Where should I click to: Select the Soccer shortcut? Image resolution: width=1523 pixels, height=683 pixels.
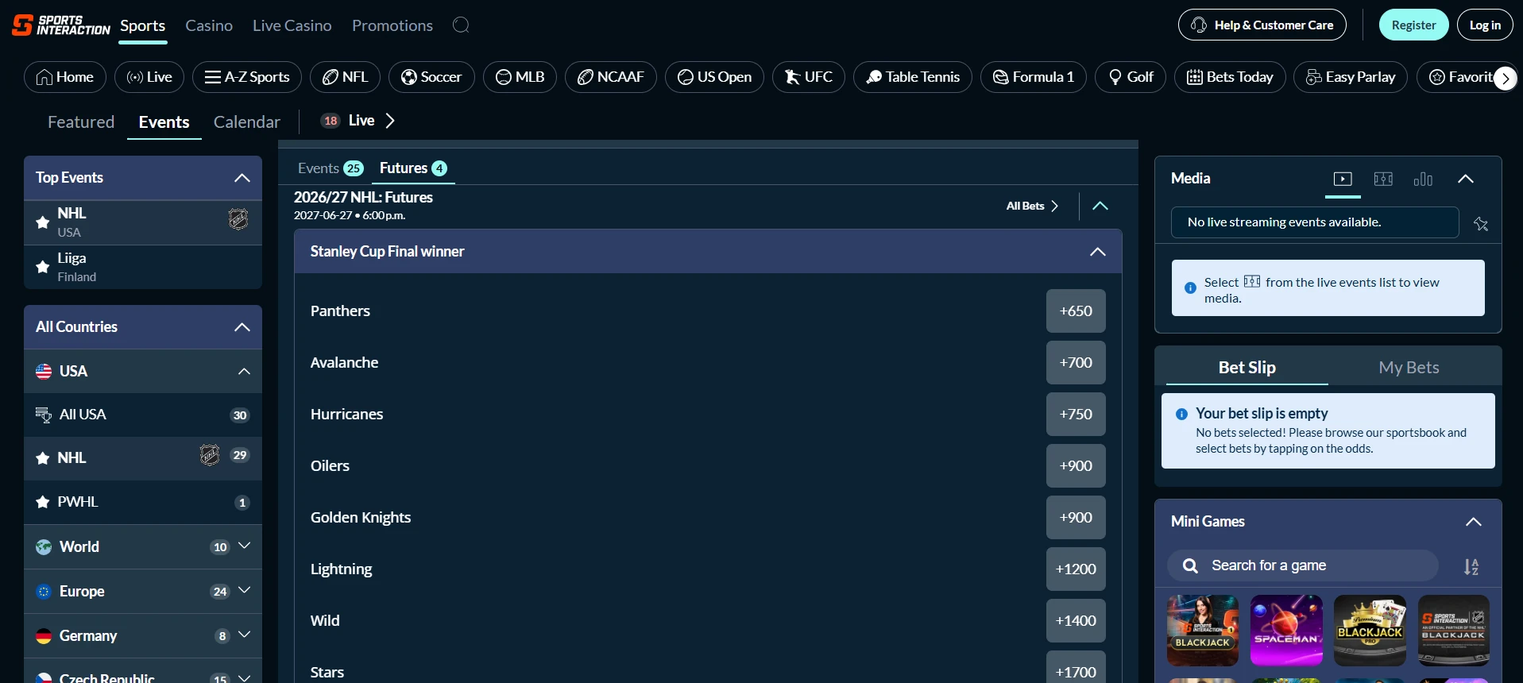point(431,77)
